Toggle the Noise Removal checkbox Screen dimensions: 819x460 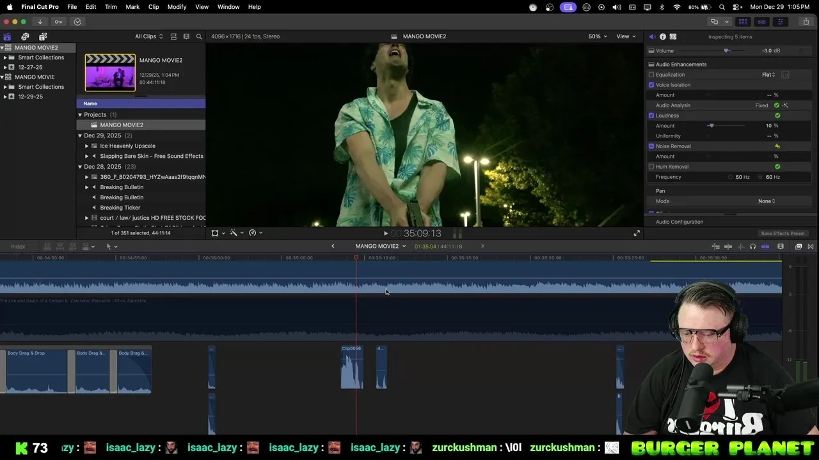651,146
